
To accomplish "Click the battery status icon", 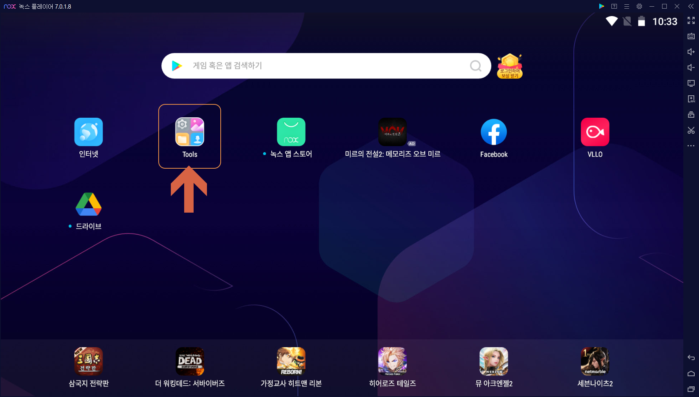I will 641,21.
